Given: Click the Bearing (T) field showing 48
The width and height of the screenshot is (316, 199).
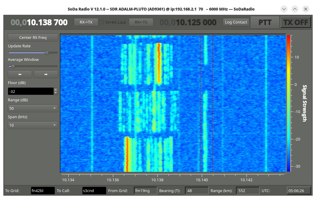Looking at the screenshot, I should coord(197,191).
